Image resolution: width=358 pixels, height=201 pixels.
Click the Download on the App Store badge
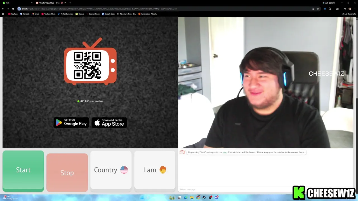pyautogui.click(x=109, y=123)
